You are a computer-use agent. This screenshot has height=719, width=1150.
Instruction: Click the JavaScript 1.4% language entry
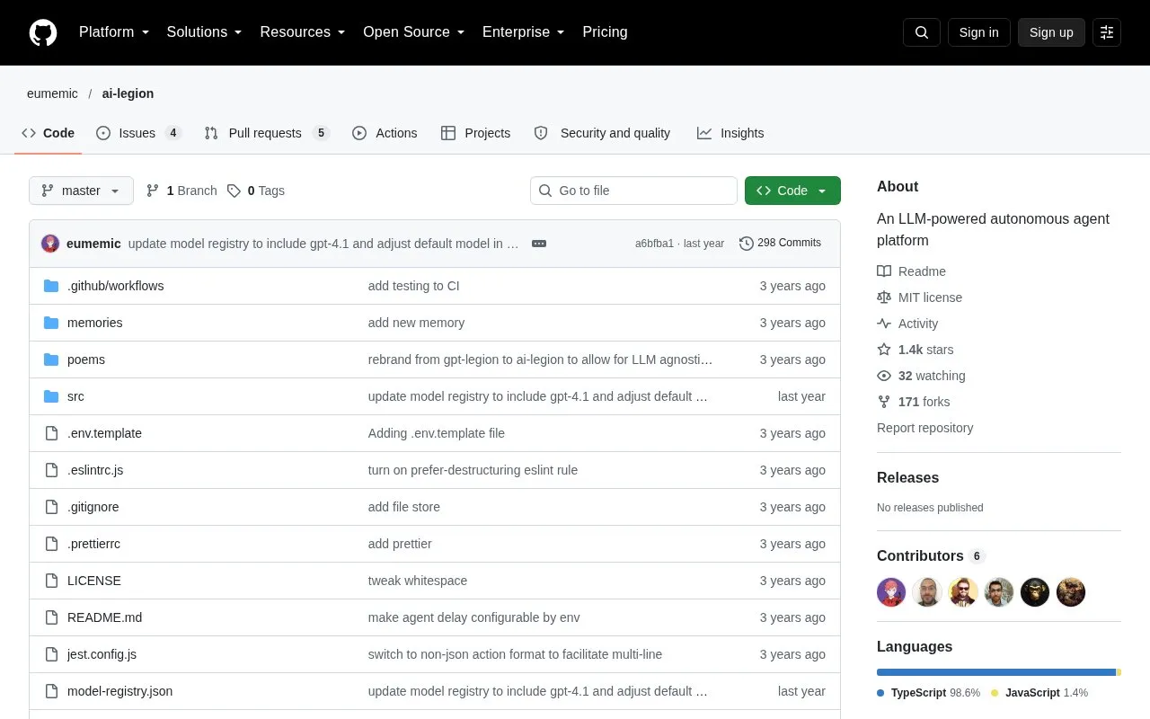coord(1039,693)
